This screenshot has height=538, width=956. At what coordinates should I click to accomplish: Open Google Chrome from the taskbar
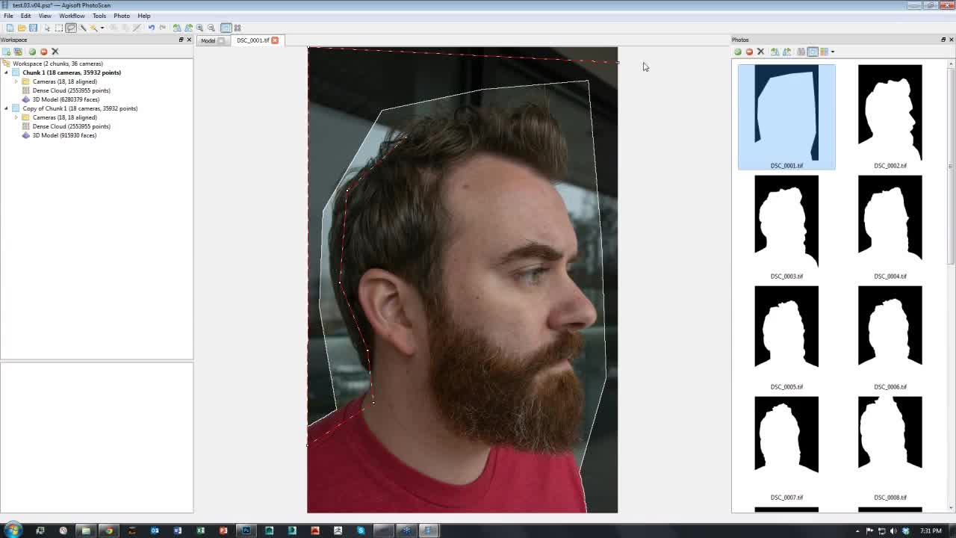109,531
